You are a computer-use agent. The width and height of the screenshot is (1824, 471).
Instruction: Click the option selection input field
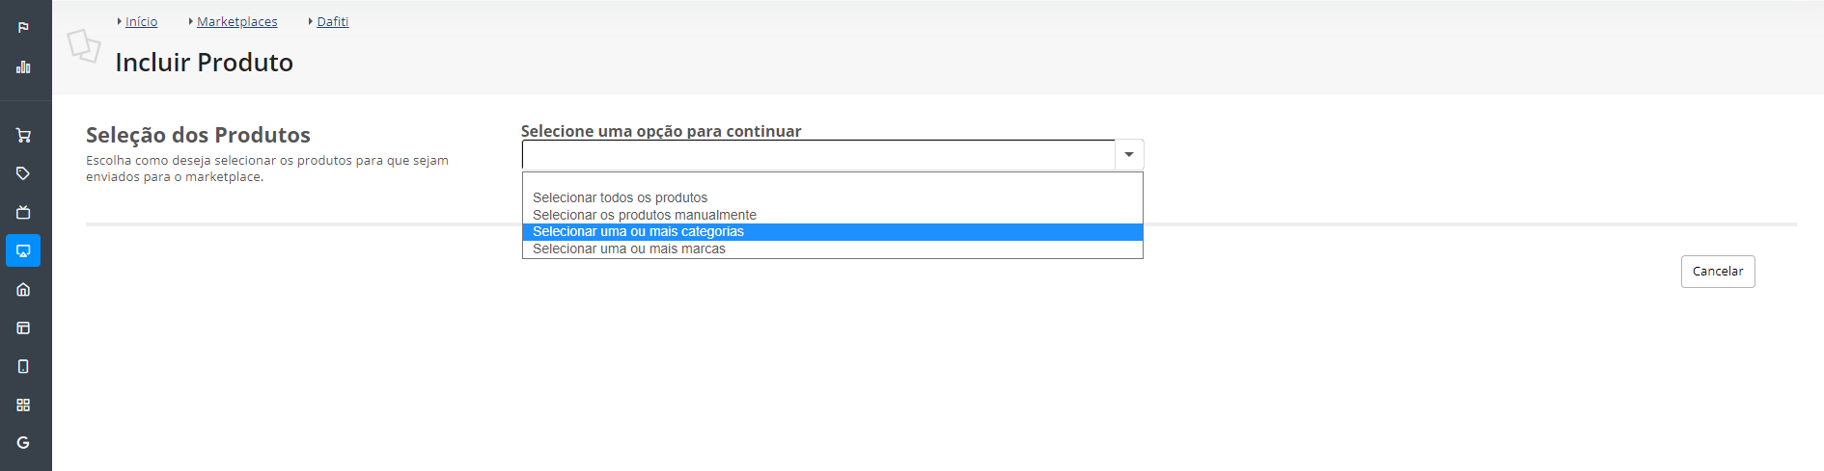[x=818, y=154]
